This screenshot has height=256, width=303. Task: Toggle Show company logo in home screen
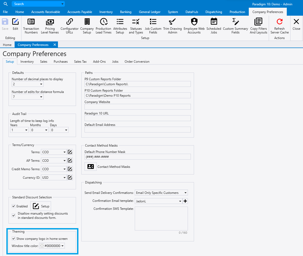(14, 238)
